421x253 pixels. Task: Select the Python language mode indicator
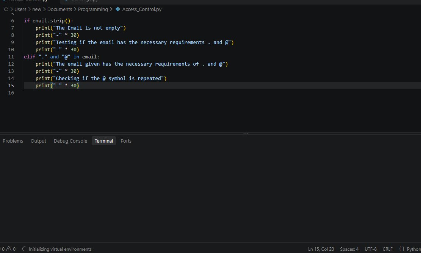tap(414, 249)
